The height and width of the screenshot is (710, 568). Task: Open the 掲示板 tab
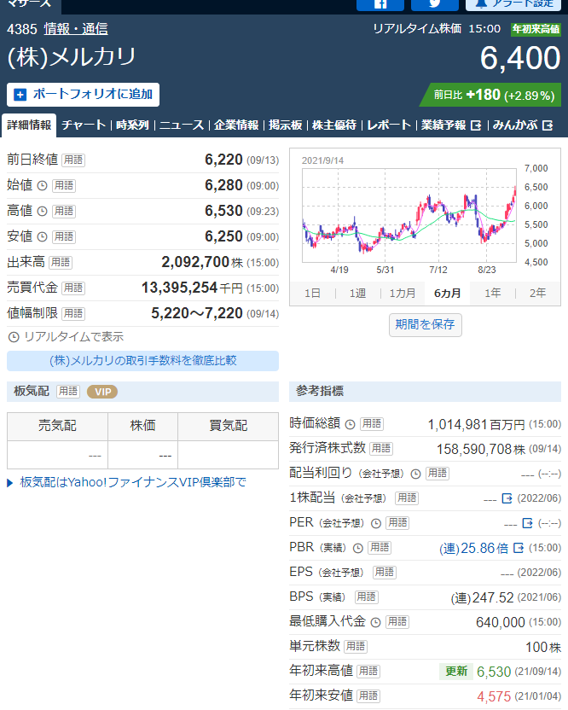click(x=285, y=125)
